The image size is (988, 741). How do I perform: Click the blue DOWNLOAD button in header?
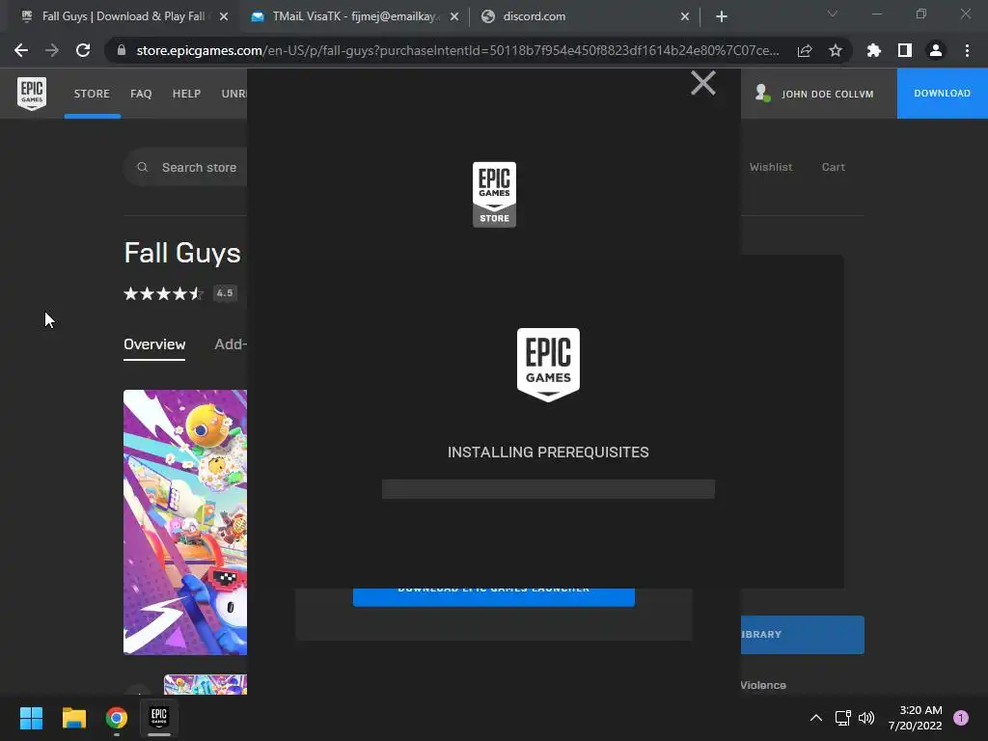click(942, 94)
